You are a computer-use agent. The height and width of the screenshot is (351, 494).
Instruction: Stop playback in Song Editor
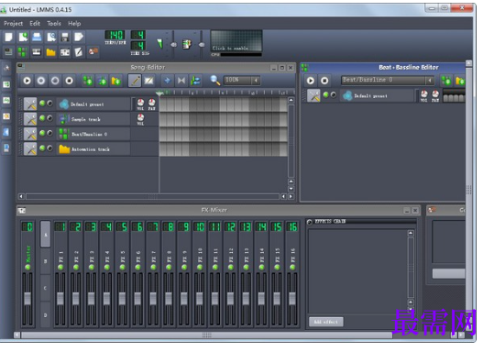point(70,81)
